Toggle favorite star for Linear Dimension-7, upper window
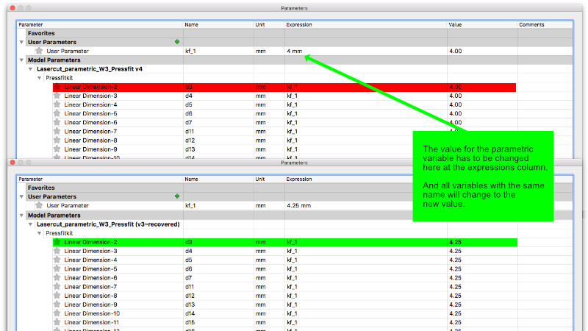 [57, 132]
